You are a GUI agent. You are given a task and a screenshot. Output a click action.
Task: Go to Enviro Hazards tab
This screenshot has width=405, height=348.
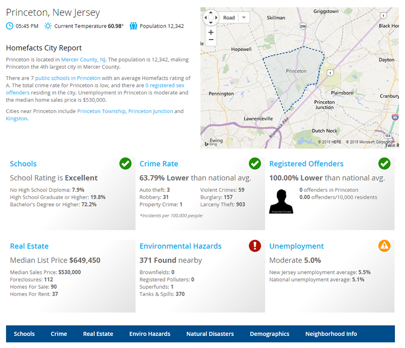(150, 334)
